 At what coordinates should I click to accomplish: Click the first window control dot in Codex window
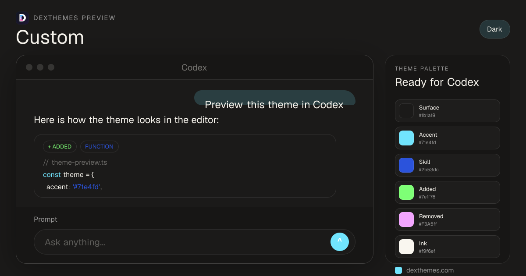[x=29, y=67]
